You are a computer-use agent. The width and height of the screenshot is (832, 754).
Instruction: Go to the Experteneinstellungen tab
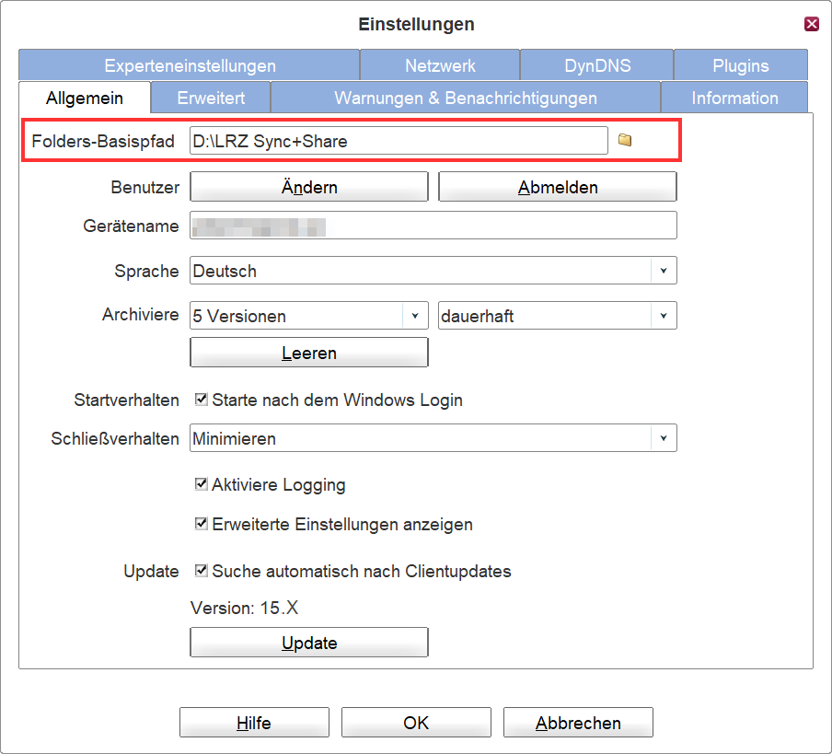point(190,66)
